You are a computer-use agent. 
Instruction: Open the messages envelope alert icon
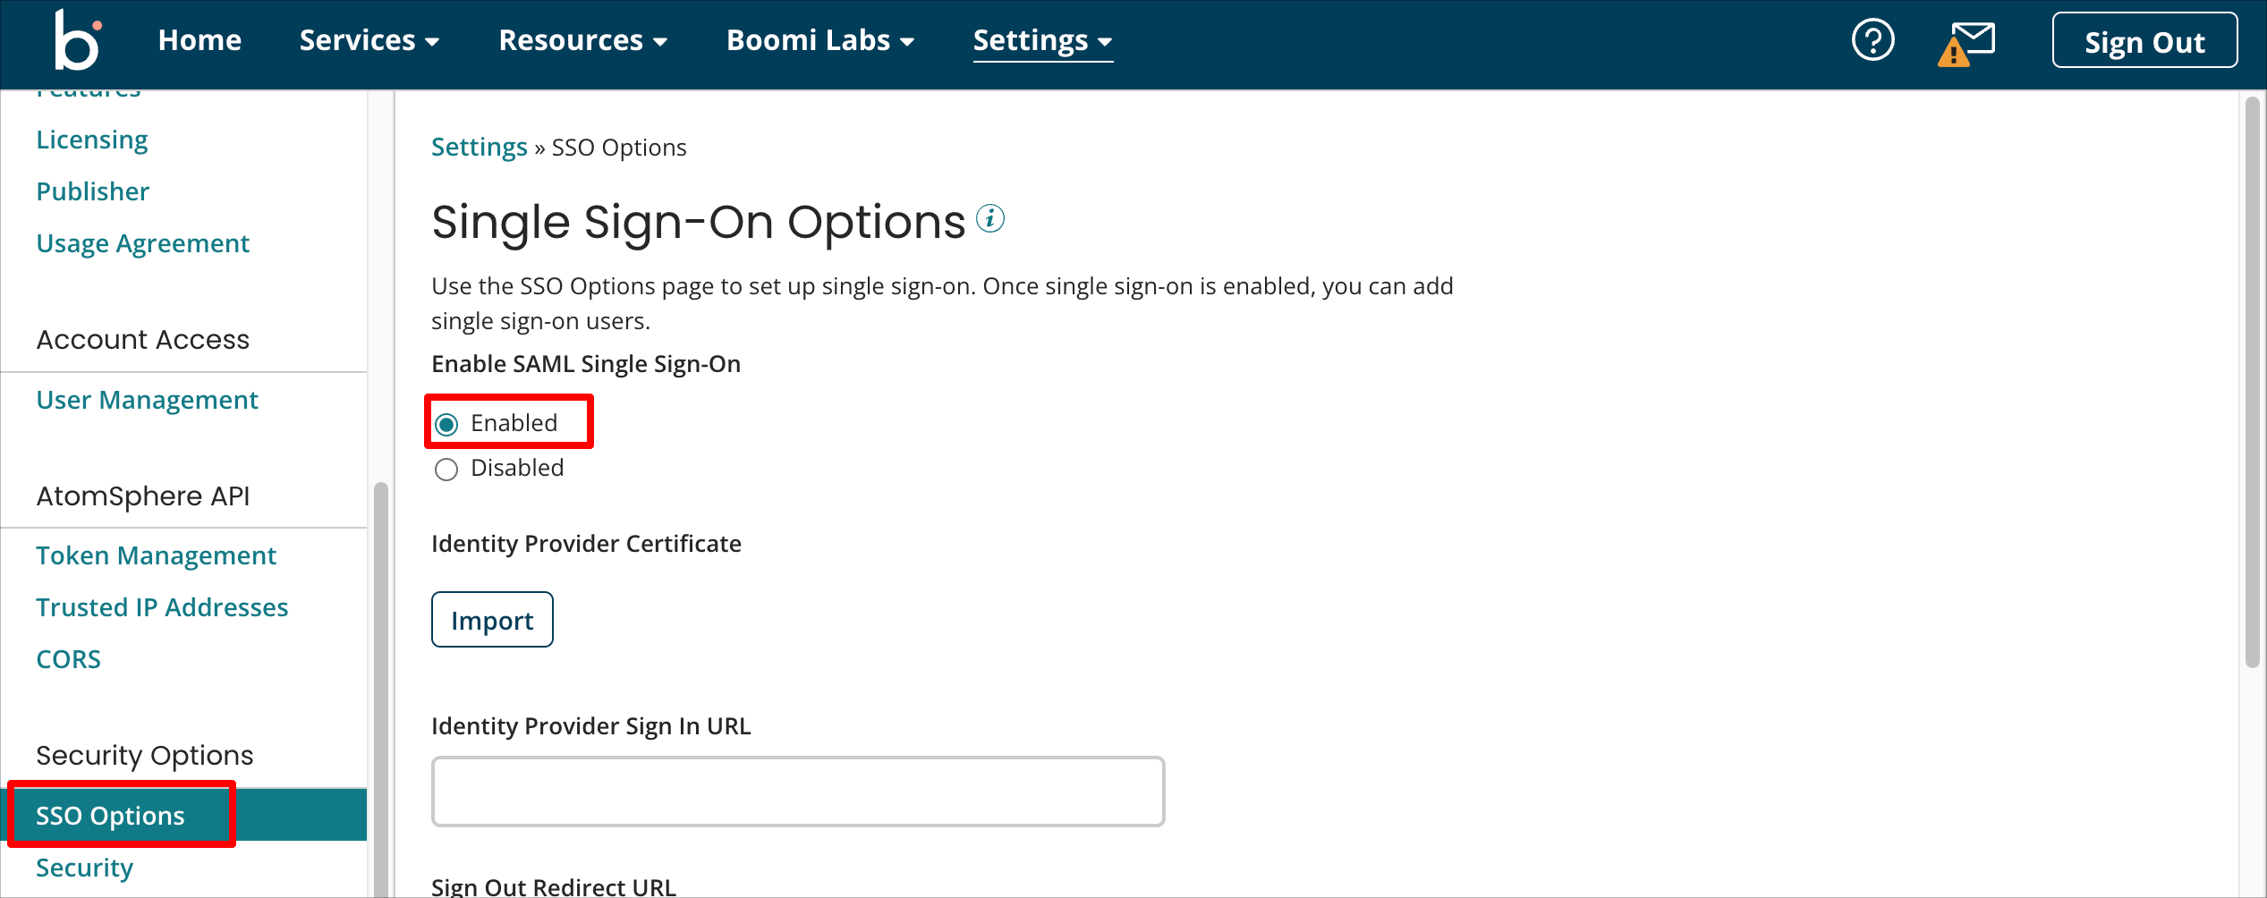[1967, 44]
